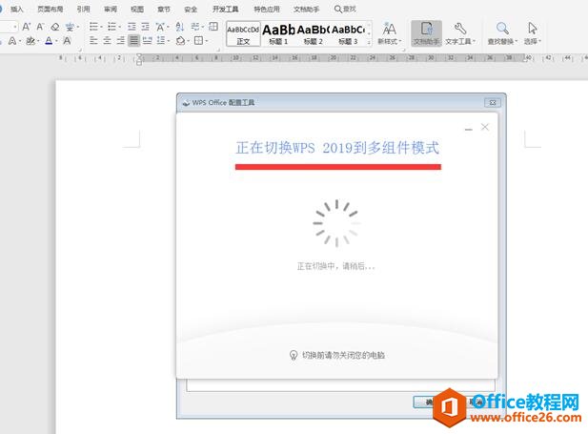Switch to the 引用 tab
588x434 pixels.
point(83,9)
